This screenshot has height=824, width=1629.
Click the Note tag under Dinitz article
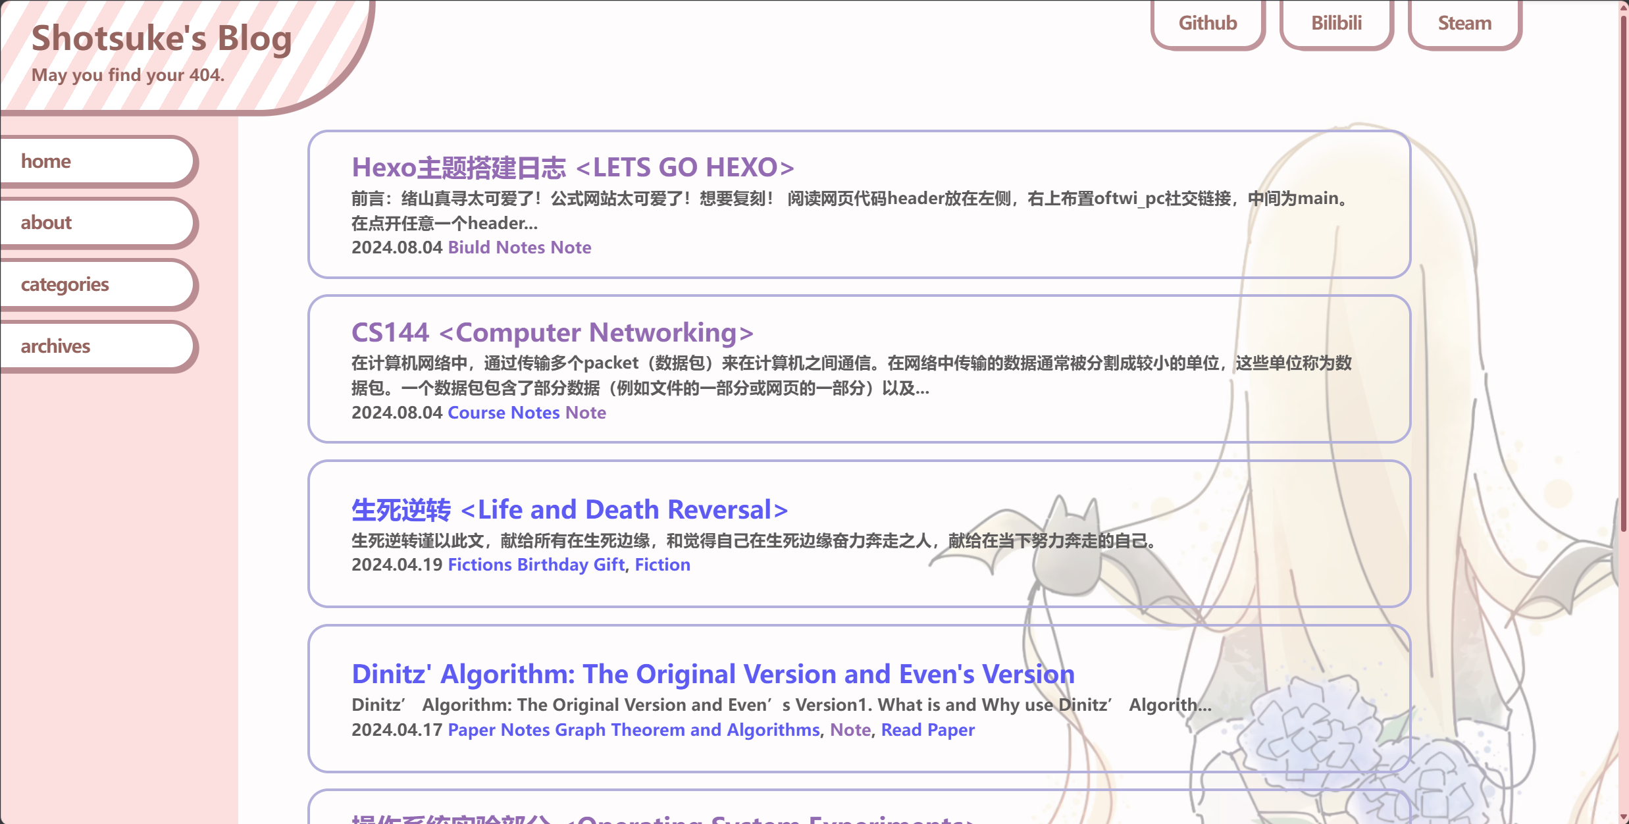coord(850,729)
